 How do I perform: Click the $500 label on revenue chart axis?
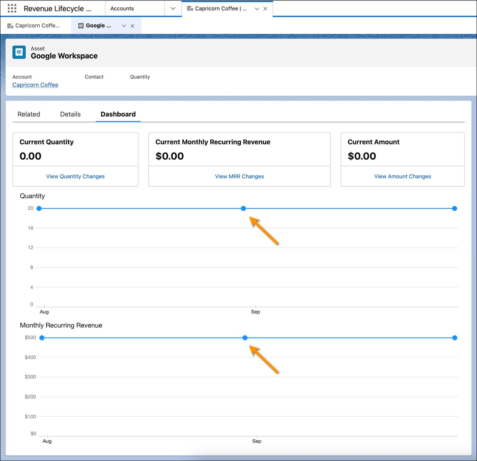point(30,337)
